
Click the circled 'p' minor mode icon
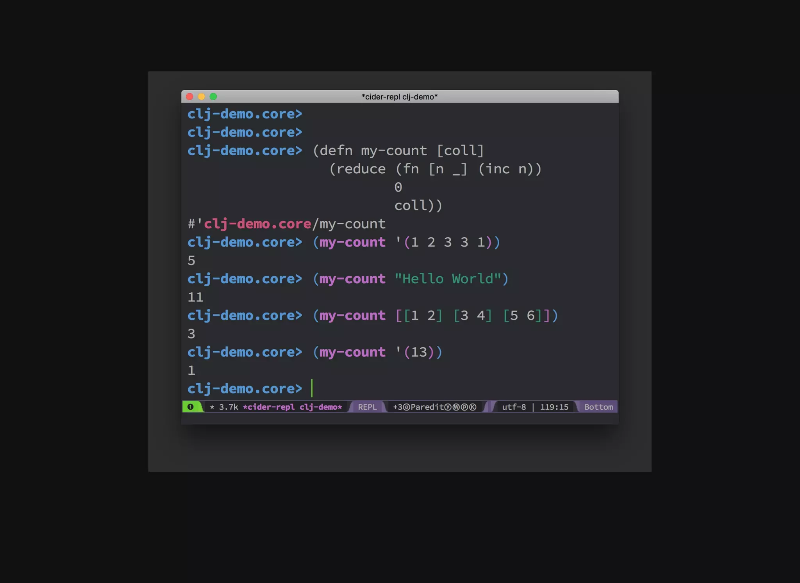[464, 407]
